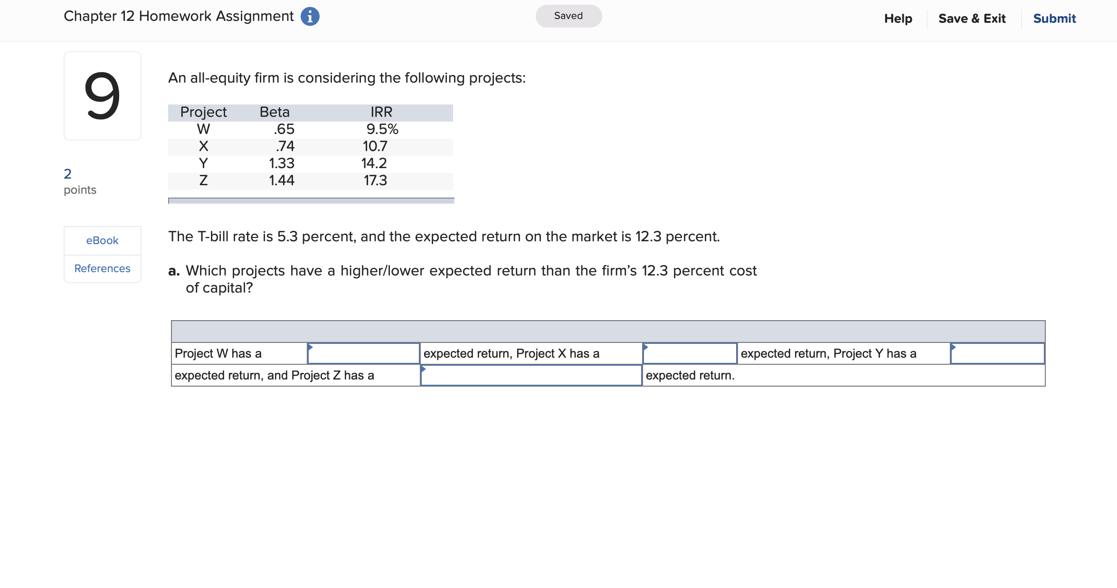Open the References resource
Viewport: 1117px width, 588px height.
coord(102,268)
